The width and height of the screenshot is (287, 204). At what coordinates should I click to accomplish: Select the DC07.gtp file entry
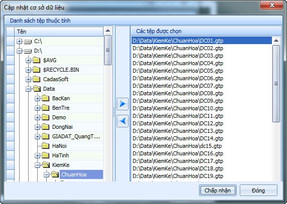click(x=202, y=86)
